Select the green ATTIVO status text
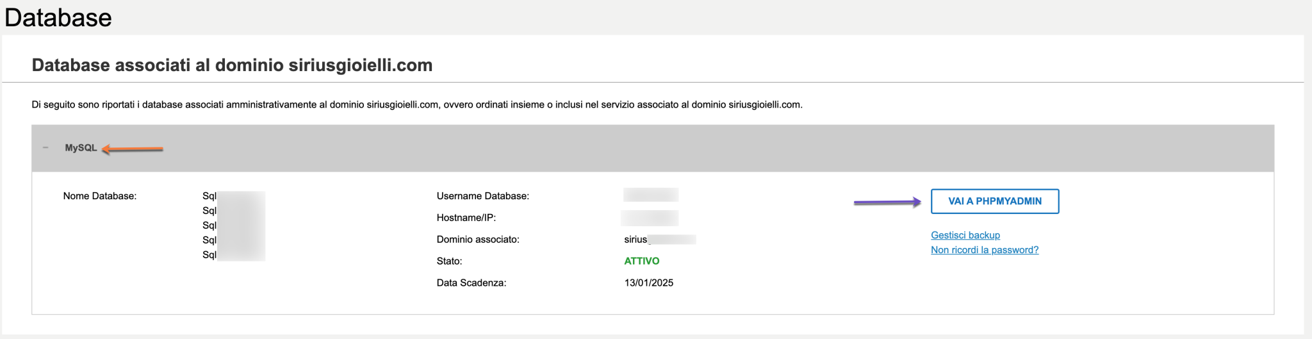Viewport: 1312px width, 339px height. (641, 261)
